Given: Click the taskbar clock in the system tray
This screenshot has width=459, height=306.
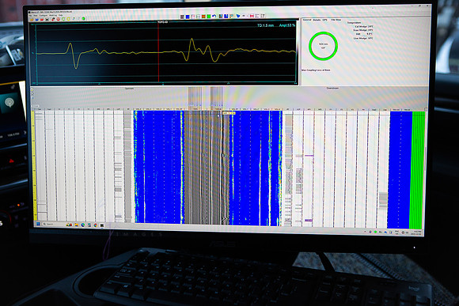Looking at the screenshot, I should coord(417,233).
